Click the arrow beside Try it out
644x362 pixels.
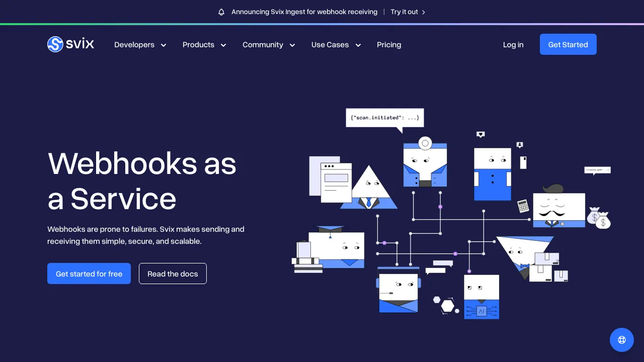(x=423, y=12)
